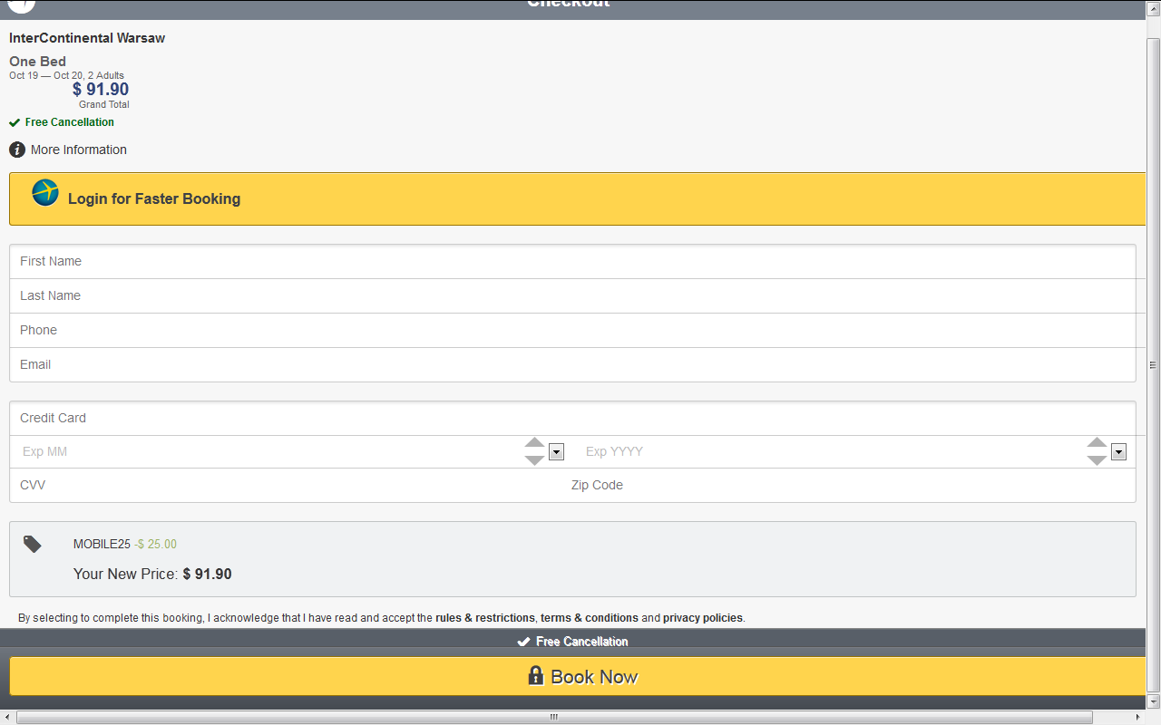Click the MOBILE25 coupon code text
This screenshot has height=725, width=1161.
pos(102,544)
